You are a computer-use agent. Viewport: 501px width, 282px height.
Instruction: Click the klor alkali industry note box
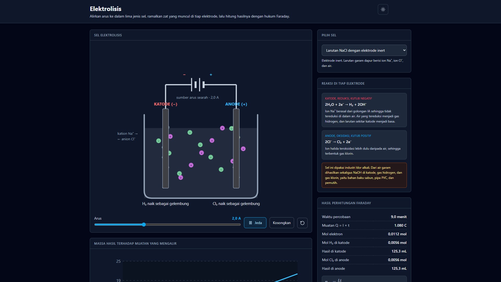point(364,175)
